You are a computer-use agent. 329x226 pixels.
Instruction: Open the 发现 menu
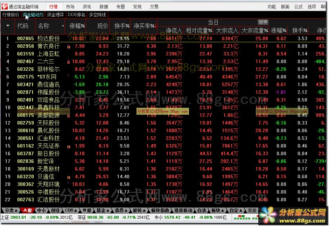(x=137, y=7)
